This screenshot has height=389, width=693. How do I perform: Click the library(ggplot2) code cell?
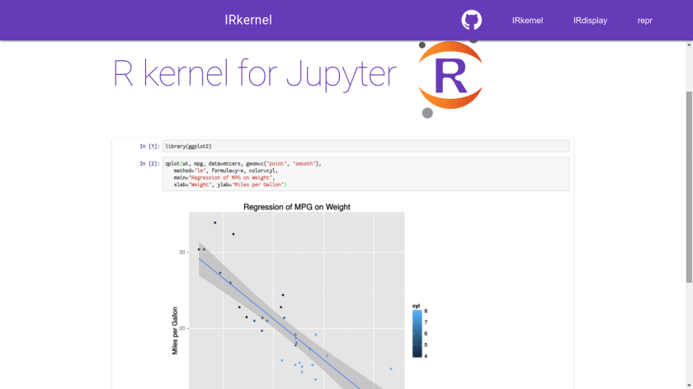(x=366, y=146)
